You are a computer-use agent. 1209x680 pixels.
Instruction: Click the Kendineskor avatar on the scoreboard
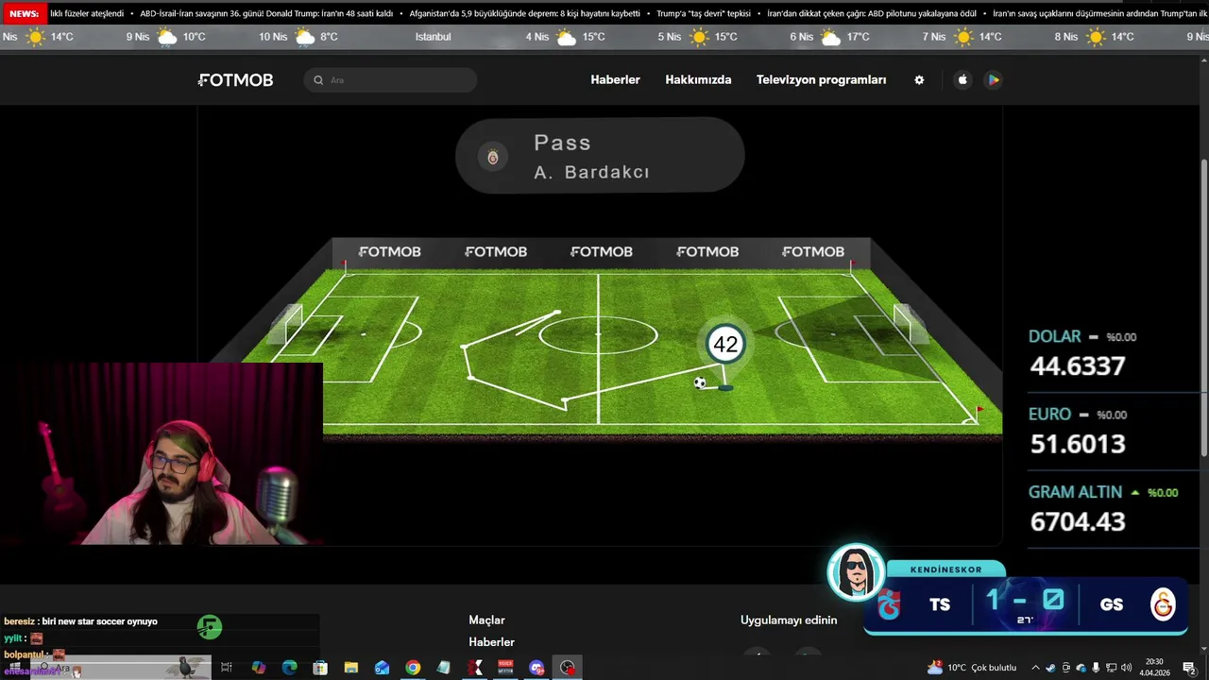tap(856, 572)
